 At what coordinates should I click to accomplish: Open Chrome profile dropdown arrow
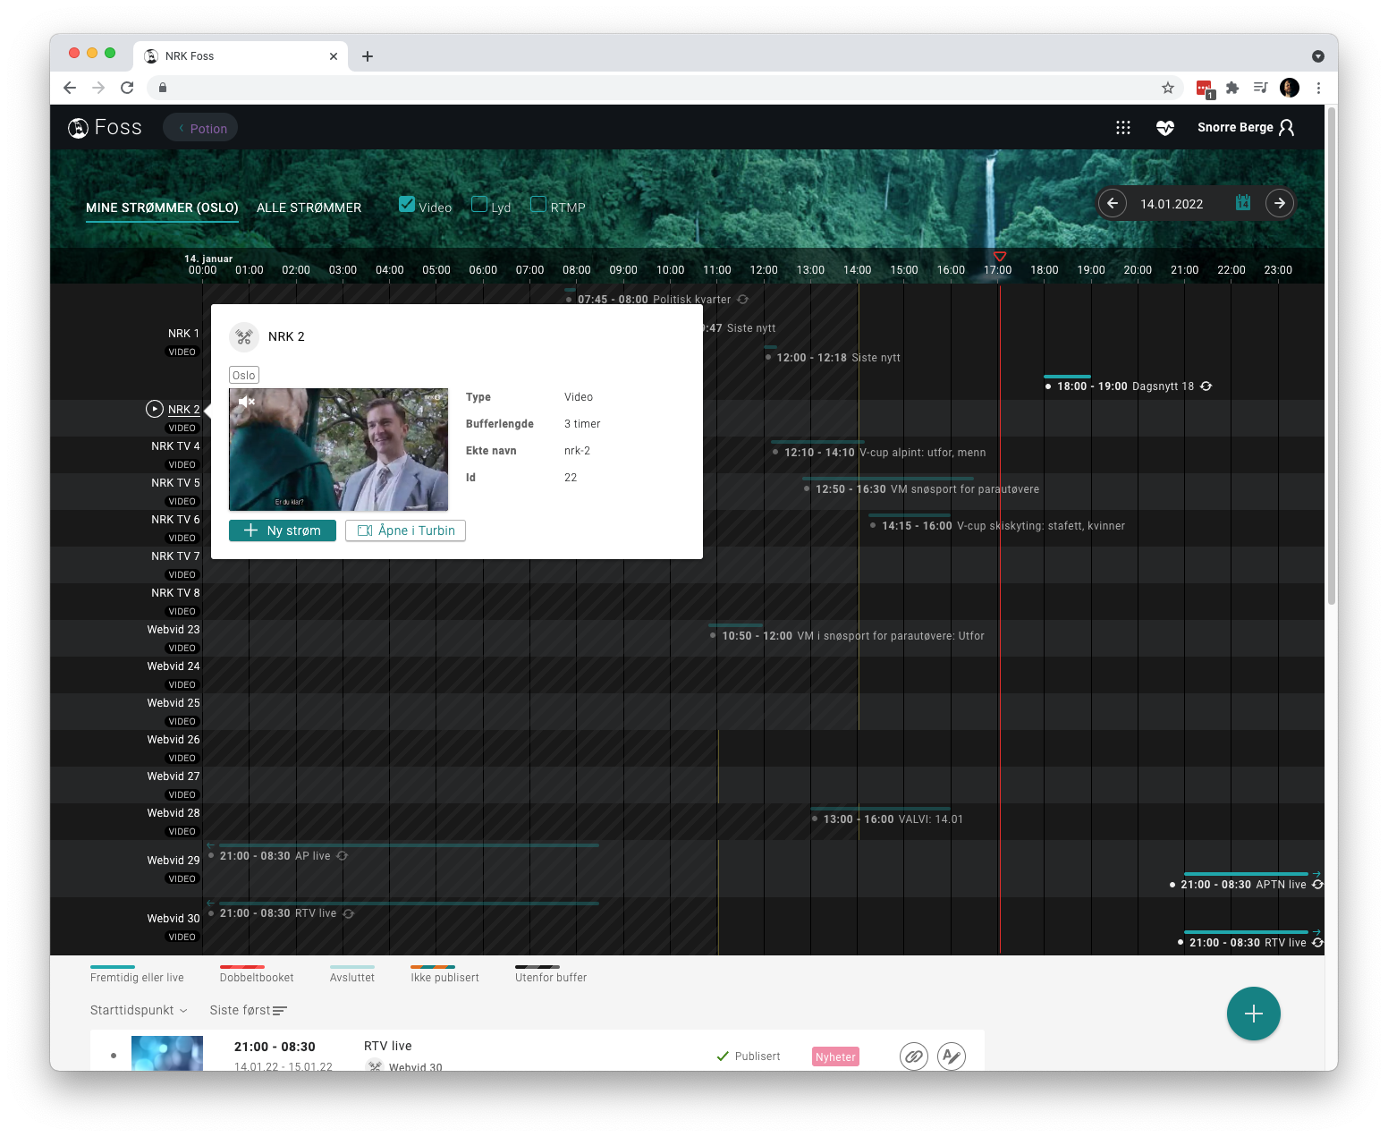pyautogui.click(x=1317, y=56)
